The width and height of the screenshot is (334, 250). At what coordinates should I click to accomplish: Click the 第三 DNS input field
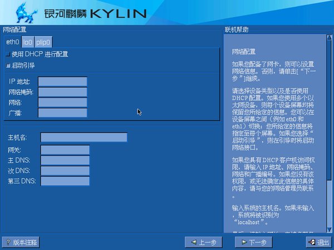click(65, 181)
